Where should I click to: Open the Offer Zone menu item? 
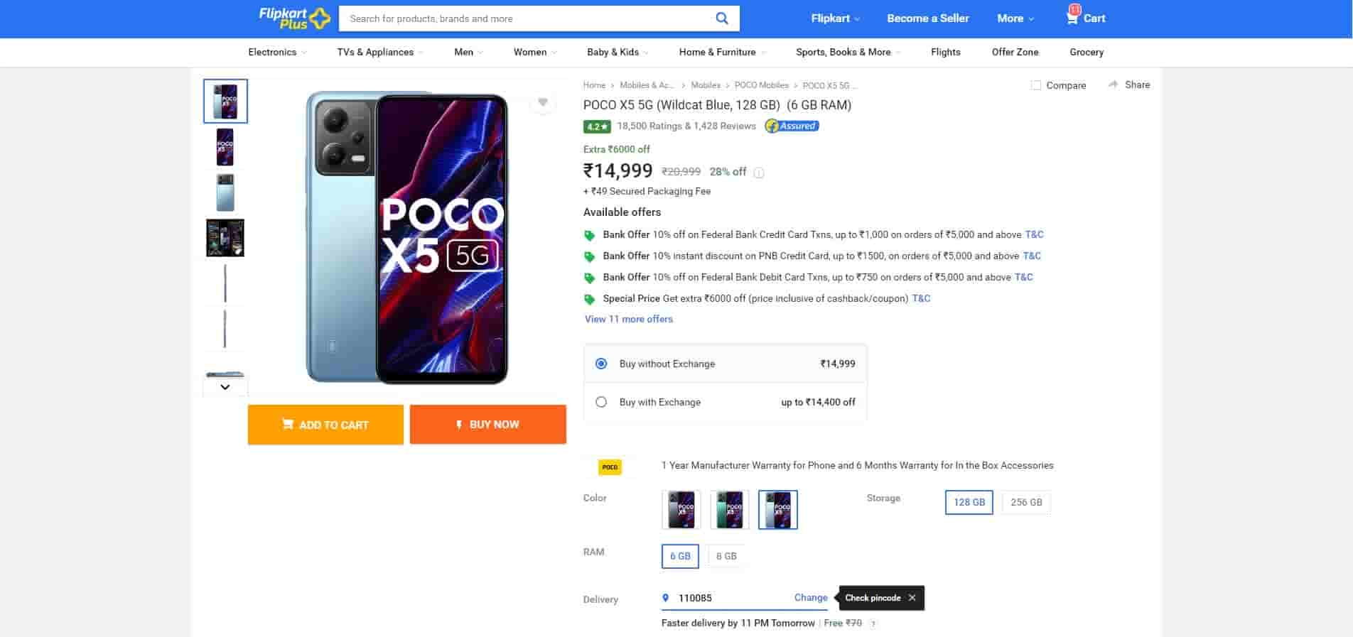(x=1015, y=52)
